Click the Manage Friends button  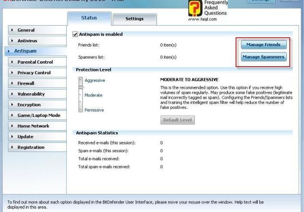click(263, 45)
